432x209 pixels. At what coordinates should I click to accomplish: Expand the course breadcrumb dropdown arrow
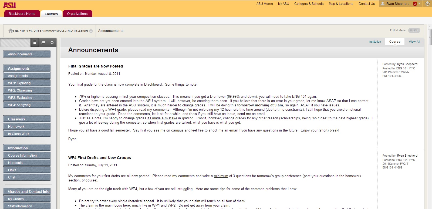(91, 31)
